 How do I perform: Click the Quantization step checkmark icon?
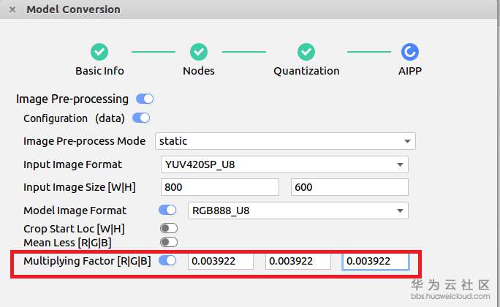(x=306, y=52)
